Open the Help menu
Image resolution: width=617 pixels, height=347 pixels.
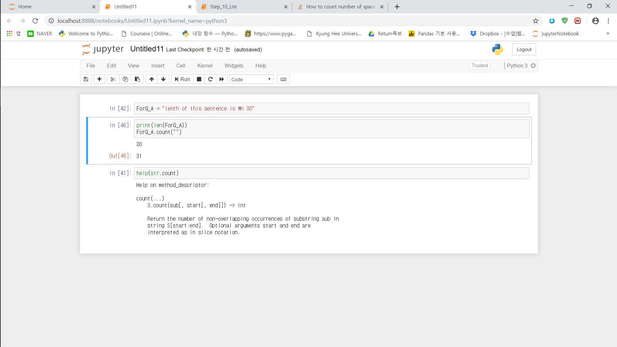click(x=261, y=66)
